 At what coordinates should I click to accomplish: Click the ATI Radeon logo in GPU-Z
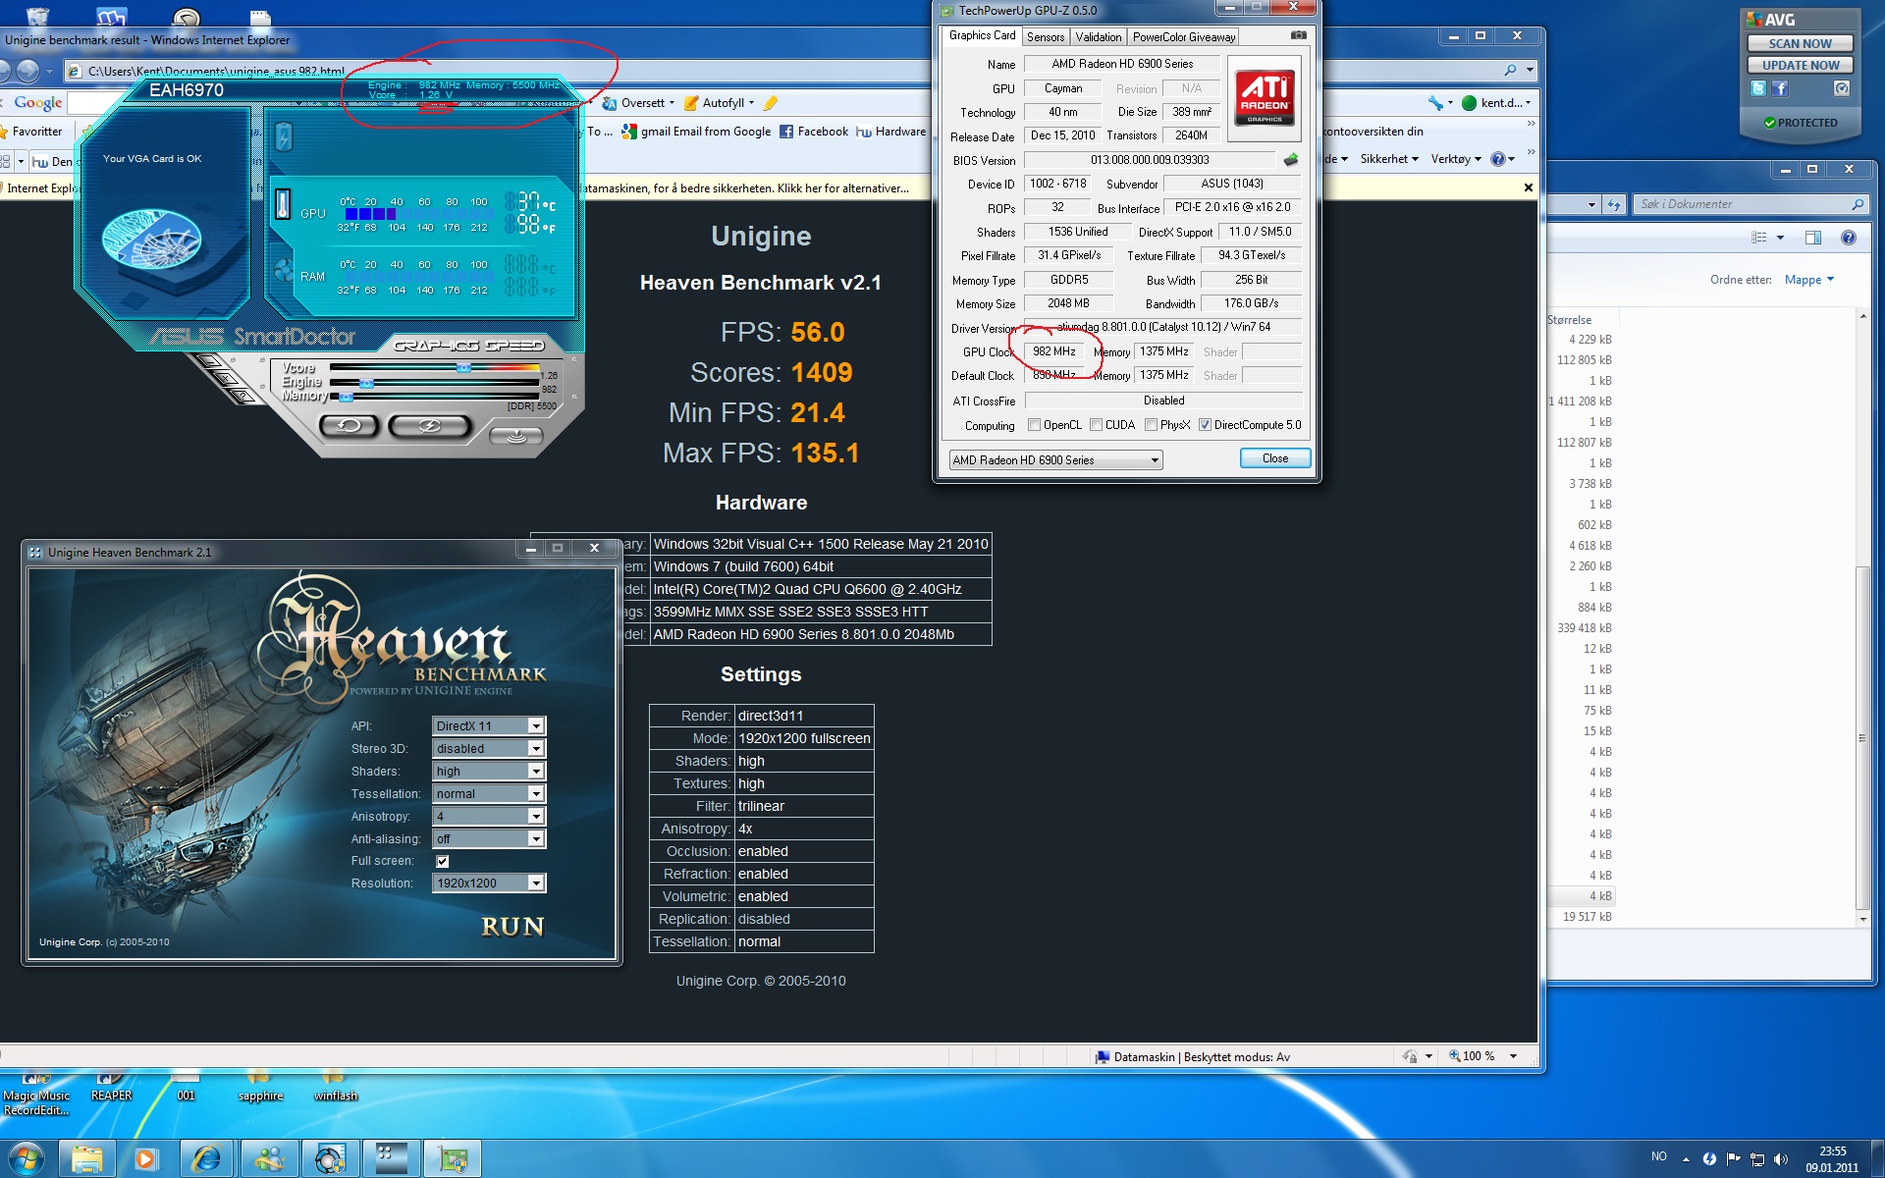1265,97
